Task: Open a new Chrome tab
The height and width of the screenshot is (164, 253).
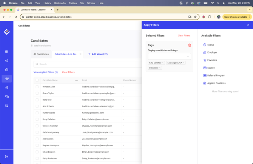Action: tap(57, 10)
